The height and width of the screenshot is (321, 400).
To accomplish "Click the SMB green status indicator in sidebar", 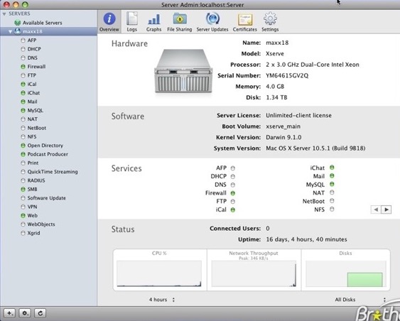I will tap(23, 189).
